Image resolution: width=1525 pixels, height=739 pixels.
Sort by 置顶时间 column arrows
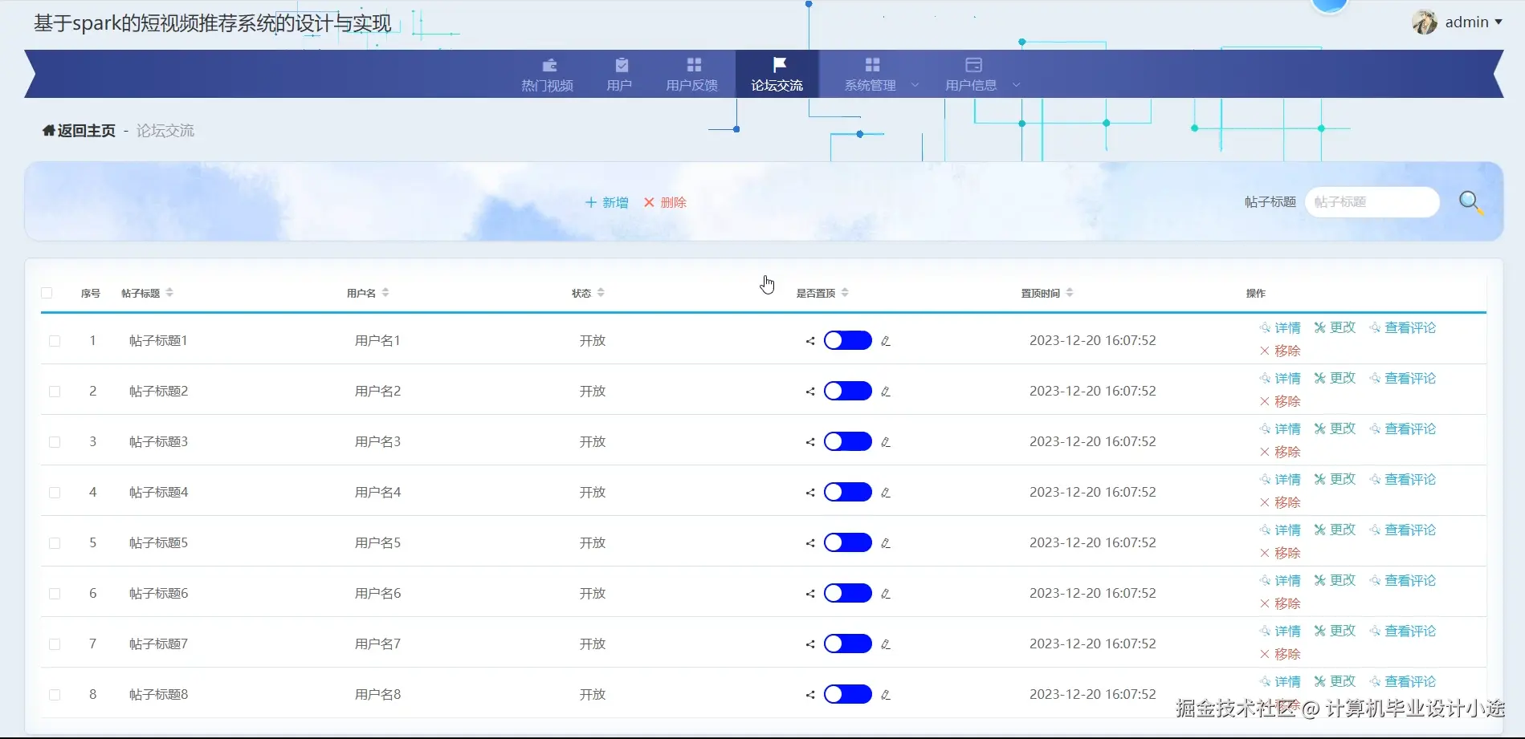click(x=1070, y=293)
